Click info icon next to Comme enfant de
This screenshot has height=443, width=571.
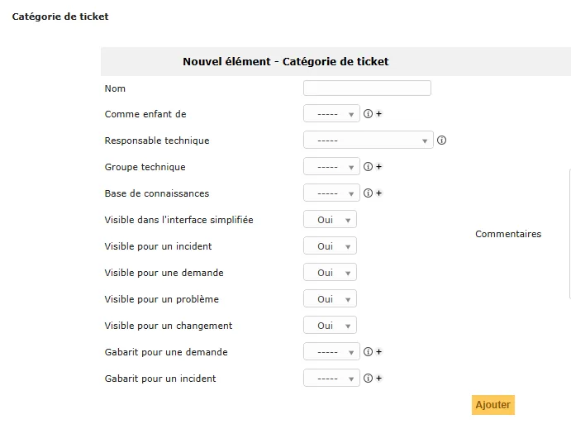369,114
